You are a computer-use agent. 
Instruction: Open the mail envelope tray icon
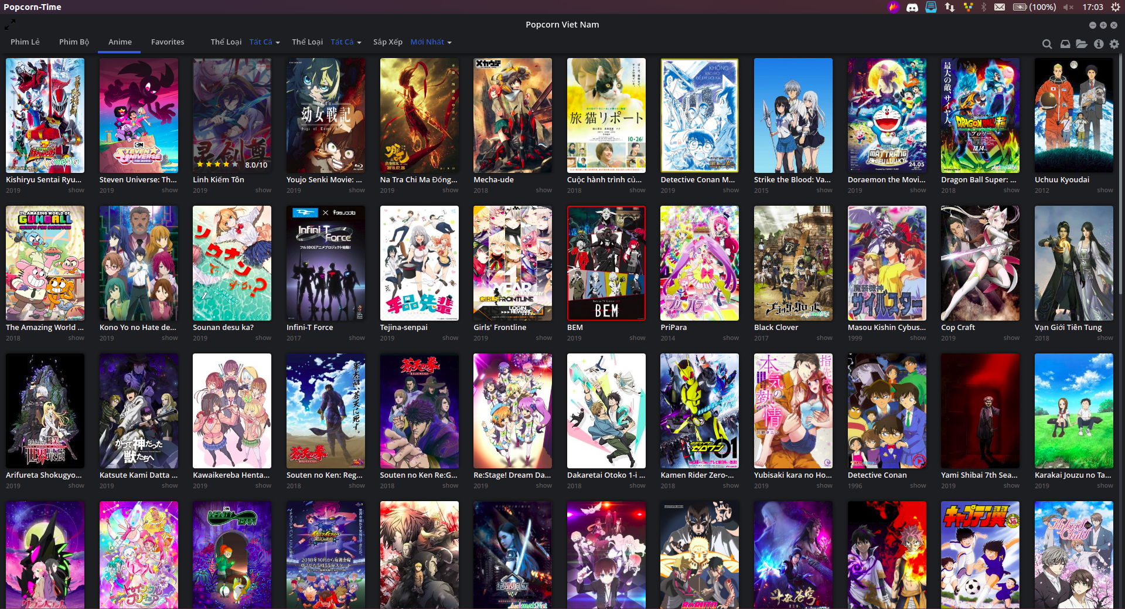(x=1000, y=7)
